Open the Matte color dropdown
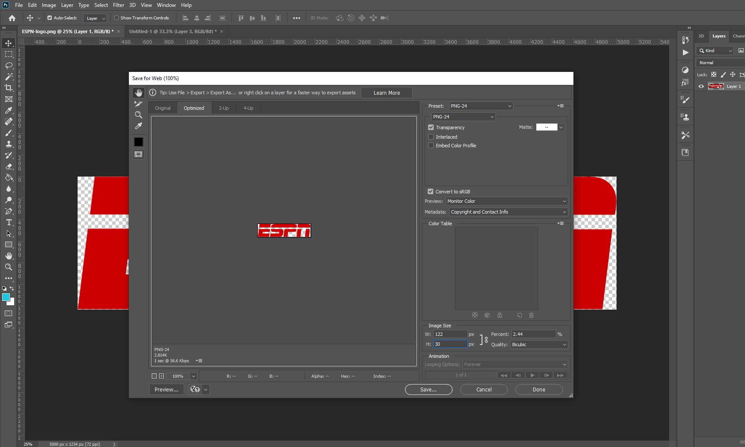The image size is (745, 447). [561, 127]
